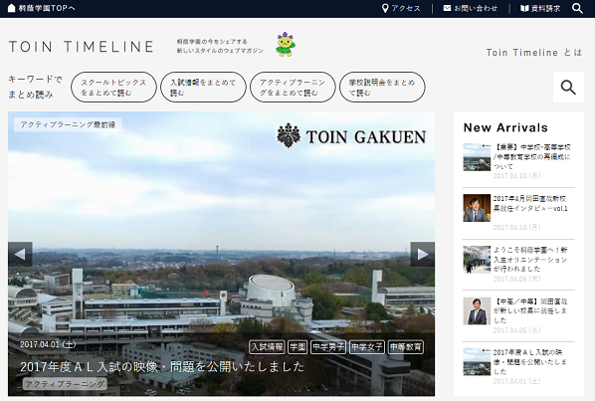Select the 中学女子 tag on the slide

[367, 346]
